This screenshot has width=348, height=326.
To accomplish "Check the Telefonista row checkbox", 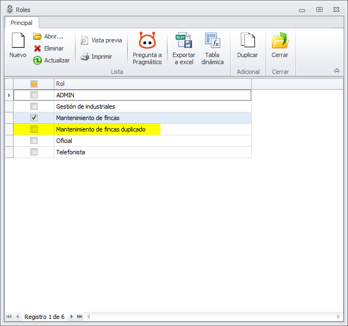I will click(x=34, y=152).
